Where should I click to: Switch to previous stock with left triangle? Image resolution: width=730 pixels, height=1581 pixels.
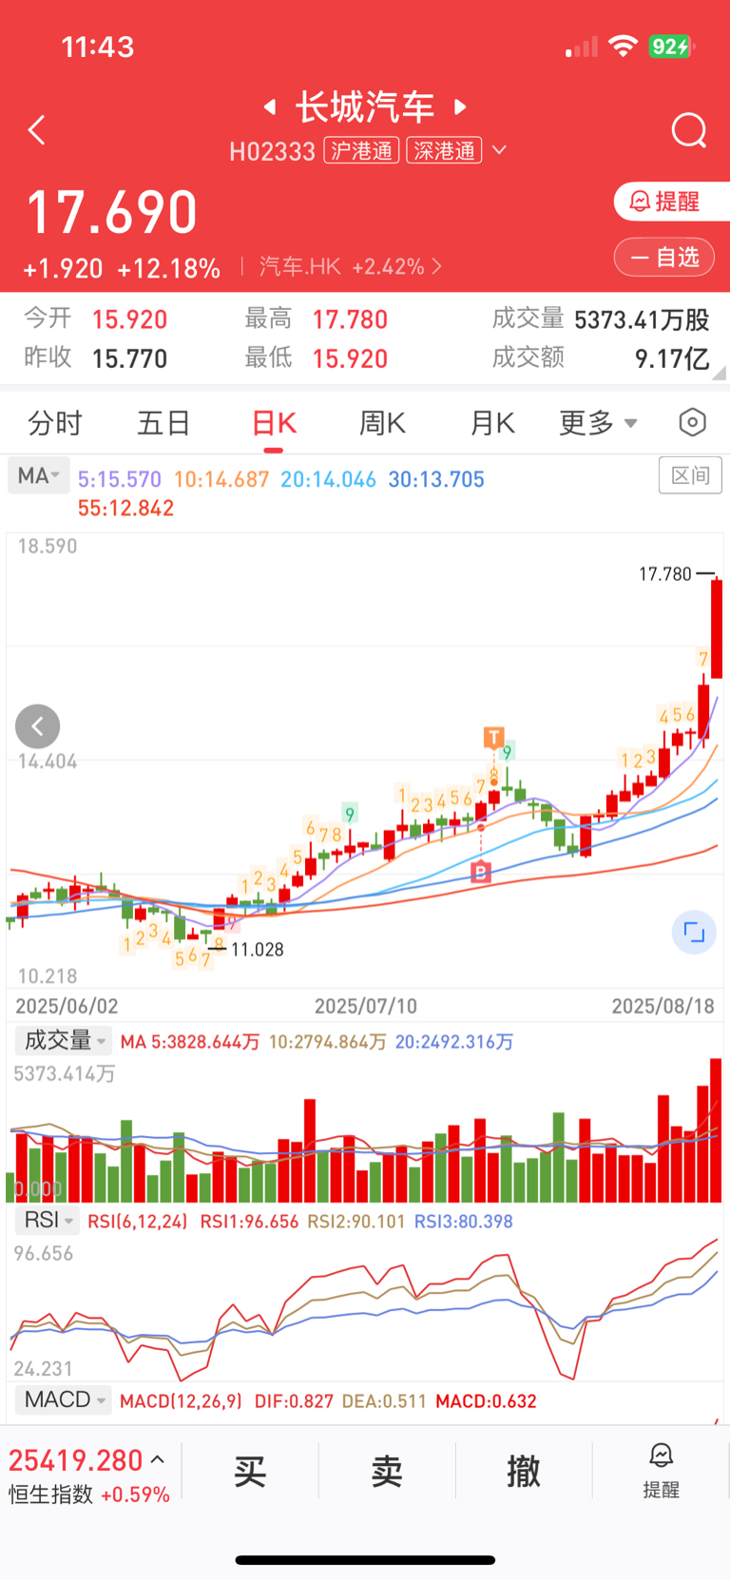271,107
